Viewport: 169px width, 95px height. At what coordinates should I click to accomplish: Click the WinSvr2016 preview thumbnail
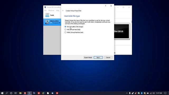[x=121, y=31]
